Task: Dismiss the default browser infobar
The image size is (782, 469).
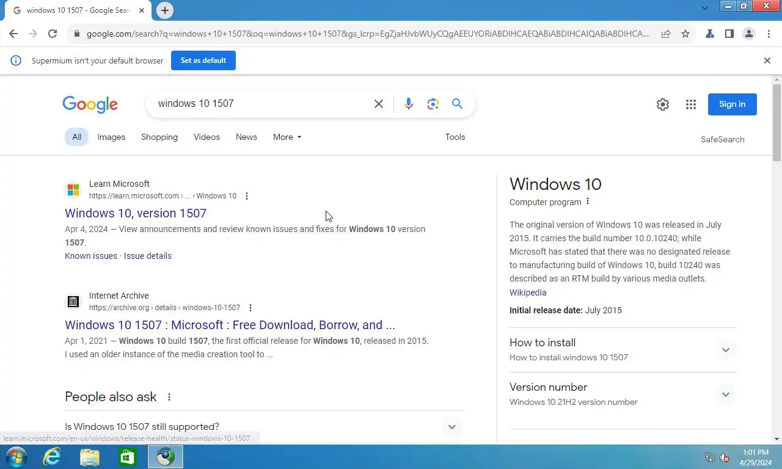Action: (767, 60)
